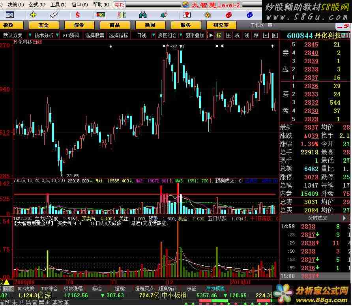Screen dimensions: 352x306
Task: Open the 工具(T) menu
Action: point(58,4)
